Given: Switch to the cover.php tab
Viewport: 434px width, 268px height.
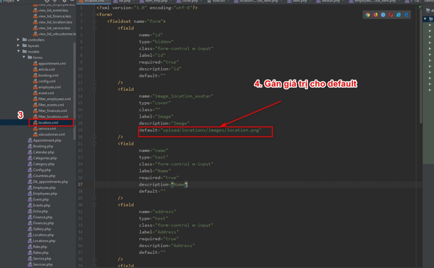Looking at the screenshot, I should (190, 1).
